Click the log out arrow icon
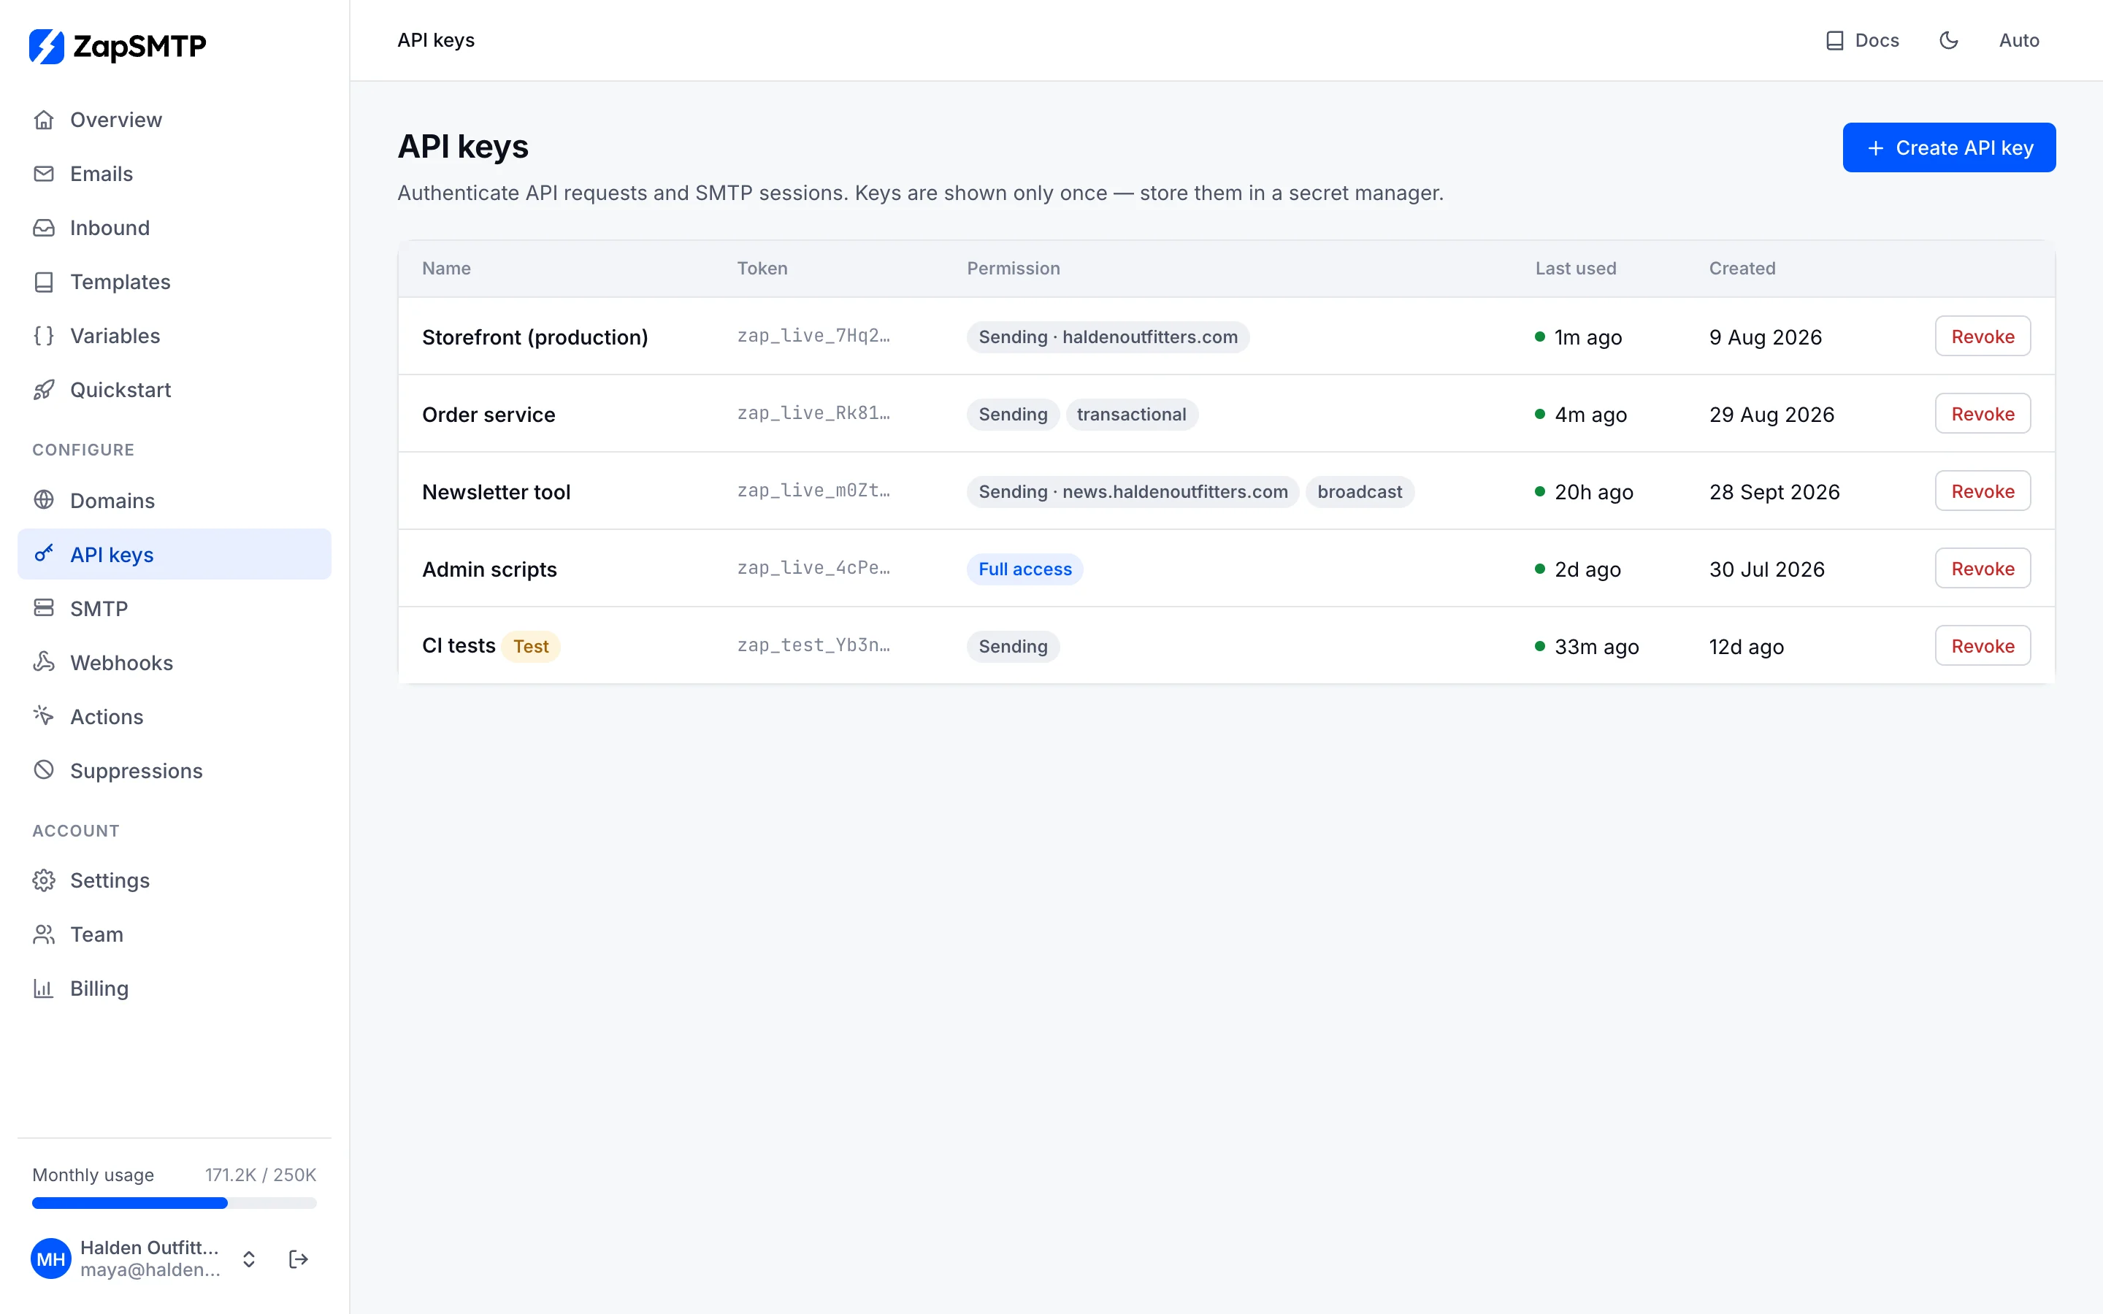The height and width of the screenshot is (1314, 2103). (x=298, y=1259)
